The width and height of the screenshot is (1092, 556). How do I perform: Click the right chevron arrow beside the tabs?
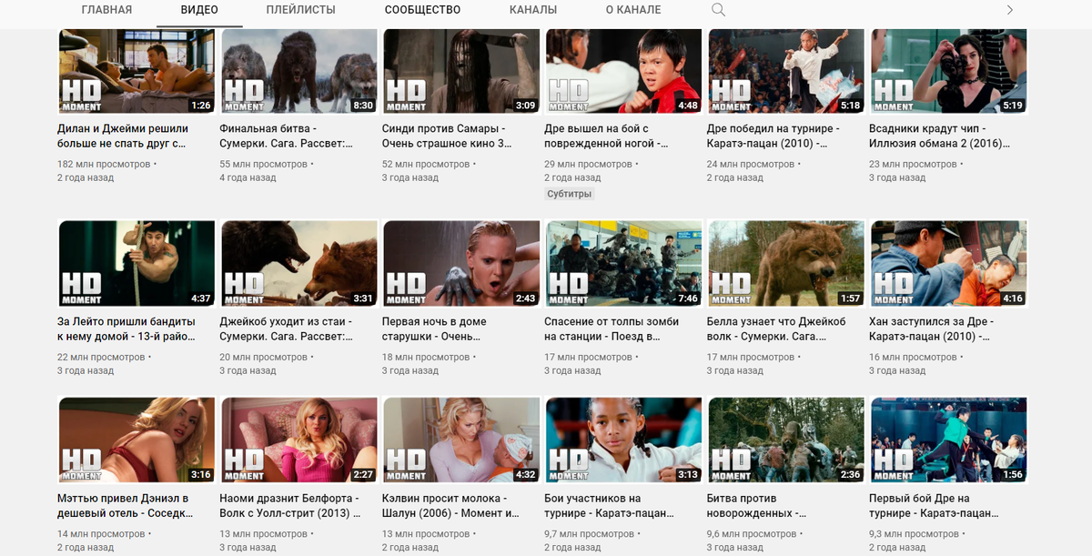tap(1009, 10)
